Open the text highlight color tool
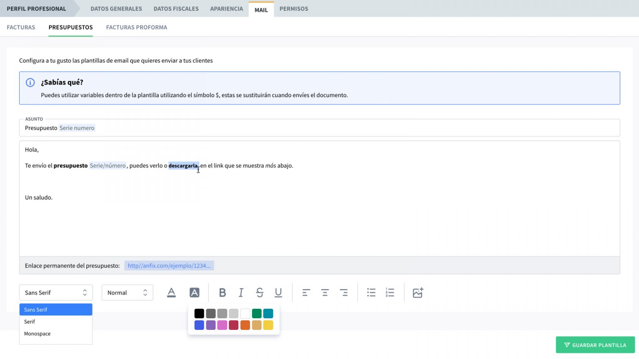Screen dimensions: 639x359 click(194, 293)
